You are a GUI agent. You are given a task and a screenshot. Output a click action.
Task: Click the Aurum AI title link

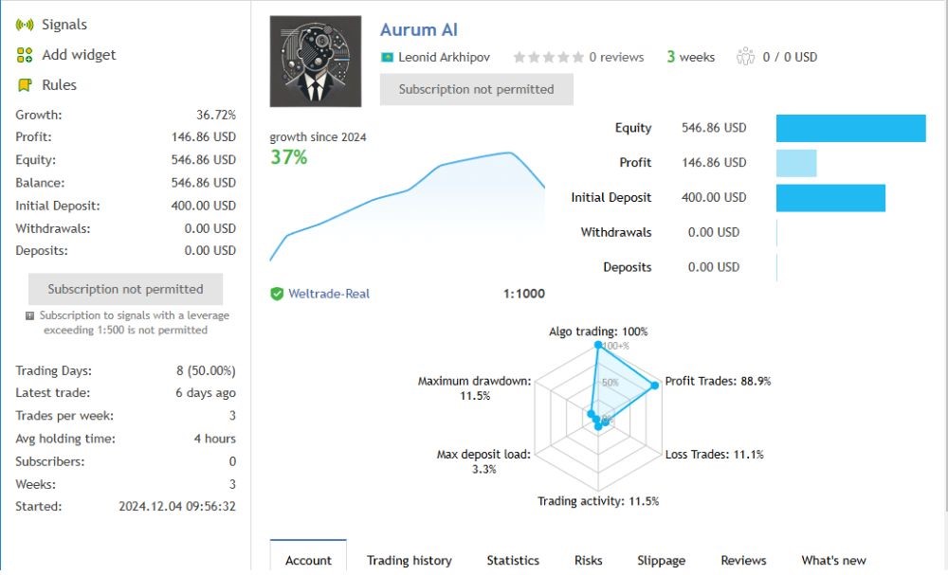418,30
